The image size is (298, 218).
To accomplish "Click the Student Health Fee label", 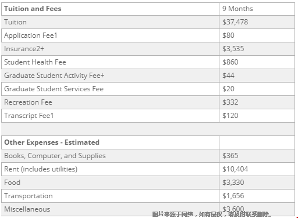I will tap(35, 62).
